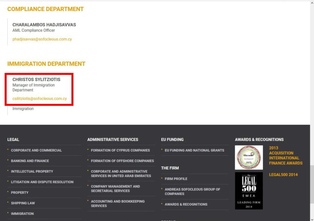Click Awards & Recognitions footer column heading

(x=259, y=140)
